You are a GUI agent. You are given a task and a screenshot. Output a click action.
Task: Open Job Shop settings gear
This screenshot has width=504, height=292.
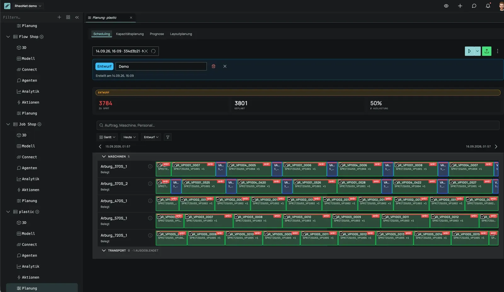click(39, 124)
